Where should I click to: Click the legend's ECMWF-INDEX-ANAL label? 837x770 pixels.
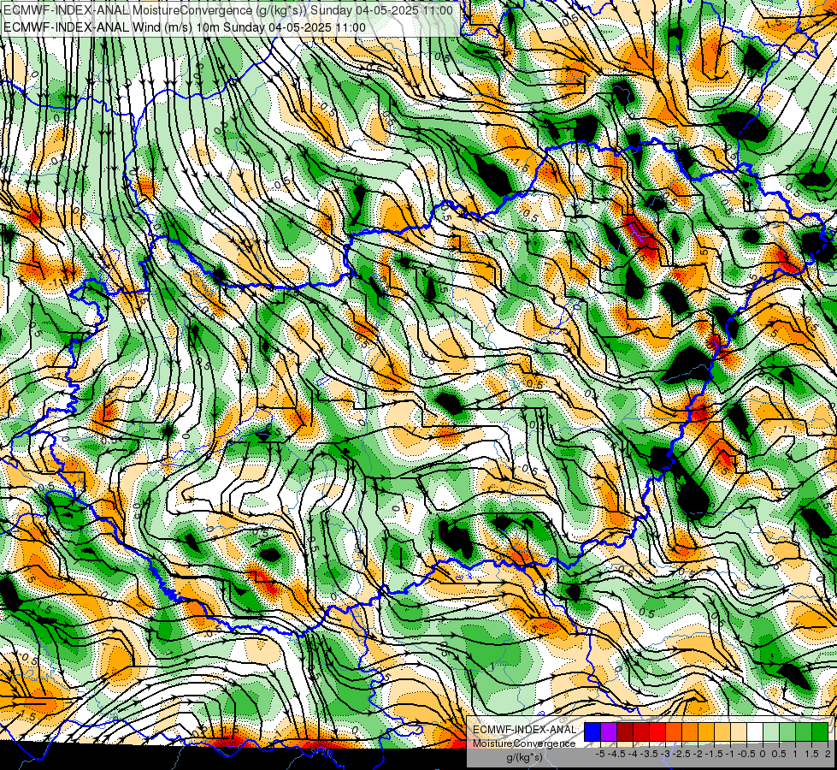(524, 730)
